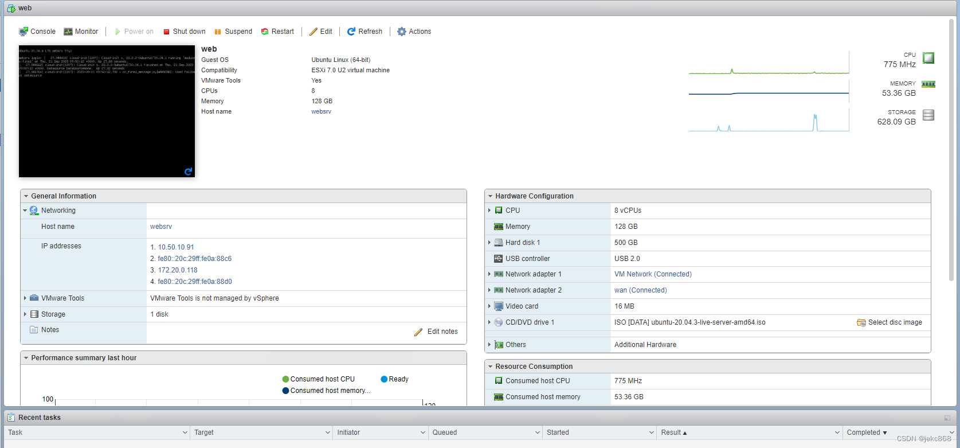Toggle the Consumed host CPU legend entry
This screenshot has width=960, height=448.
click(x=319, y=379)
